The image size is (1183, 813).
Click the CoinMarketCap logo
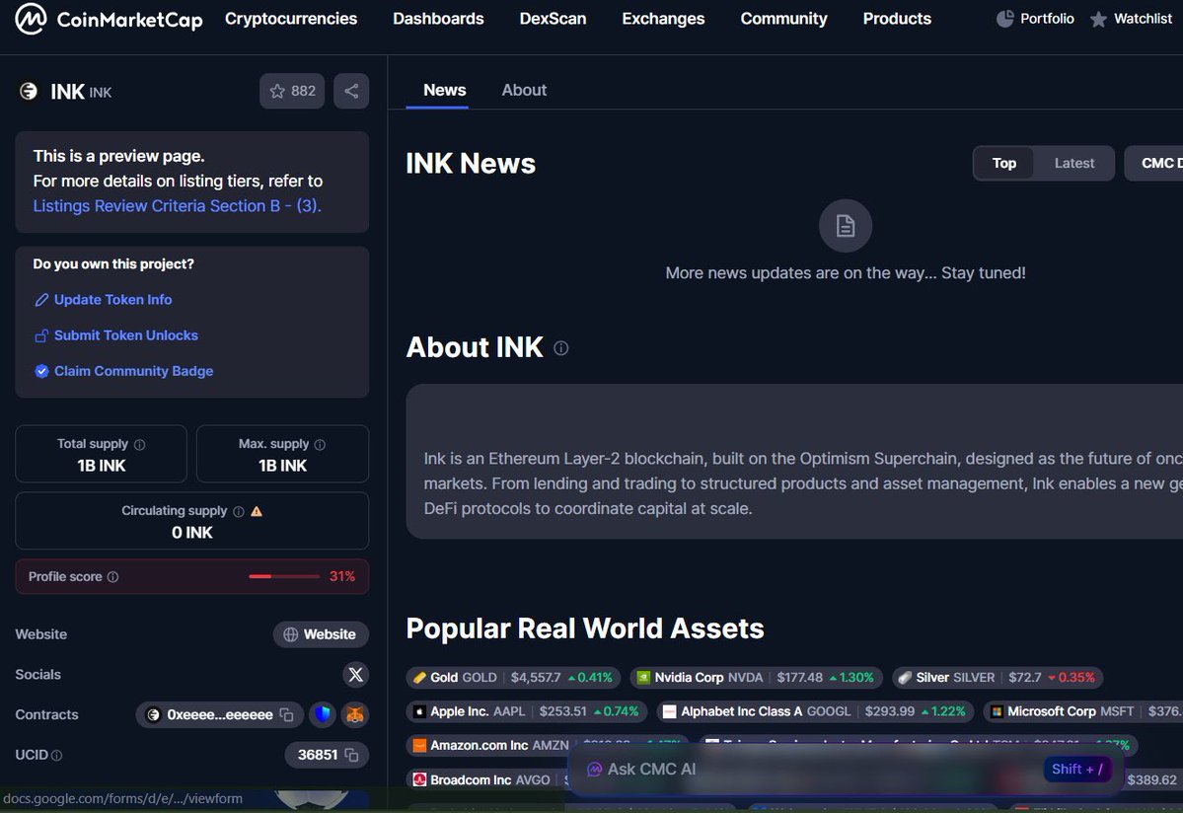coord(110,19)
